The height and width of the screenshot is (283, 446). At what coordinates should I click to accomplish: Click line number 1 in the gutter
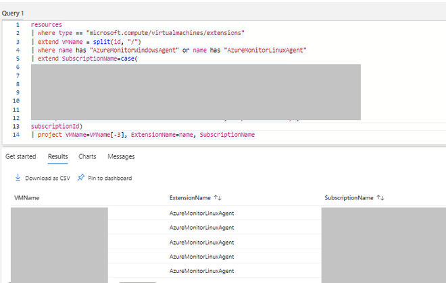18,25
